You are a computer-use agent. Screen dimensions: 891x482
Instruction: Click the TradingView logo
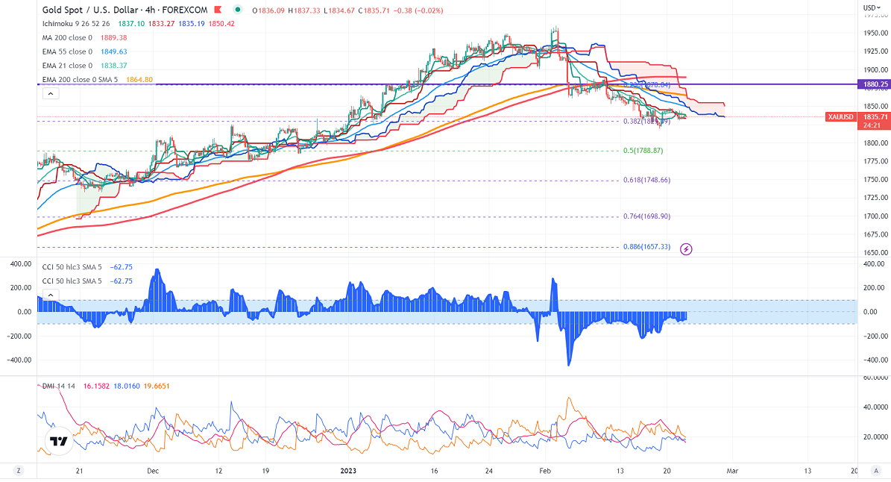pyautogui.click(x=57, y=441)
